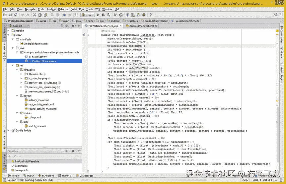Image resolution: width=286 pixels, height=184 pixels.
Task: Open the Android project view dropdown
Action: pyautogui.click(x=19, y=26)
